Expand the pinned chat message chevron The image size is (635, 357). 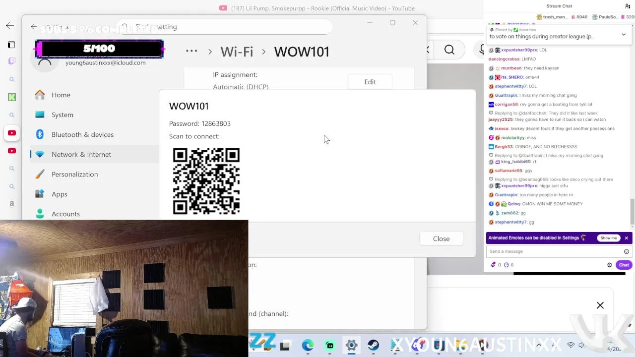(x=624, y=34)
